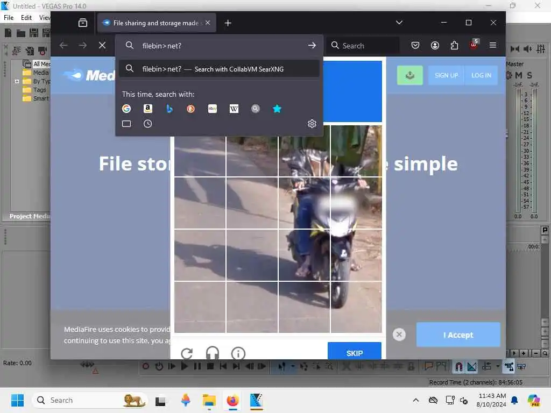
Task: Select the eBay search engine icon
Action: (212, 109)
